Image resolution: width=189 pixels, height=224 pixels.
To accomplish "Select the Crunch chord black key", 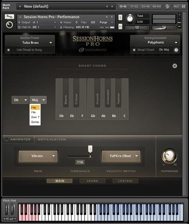I will click(97, 93).
